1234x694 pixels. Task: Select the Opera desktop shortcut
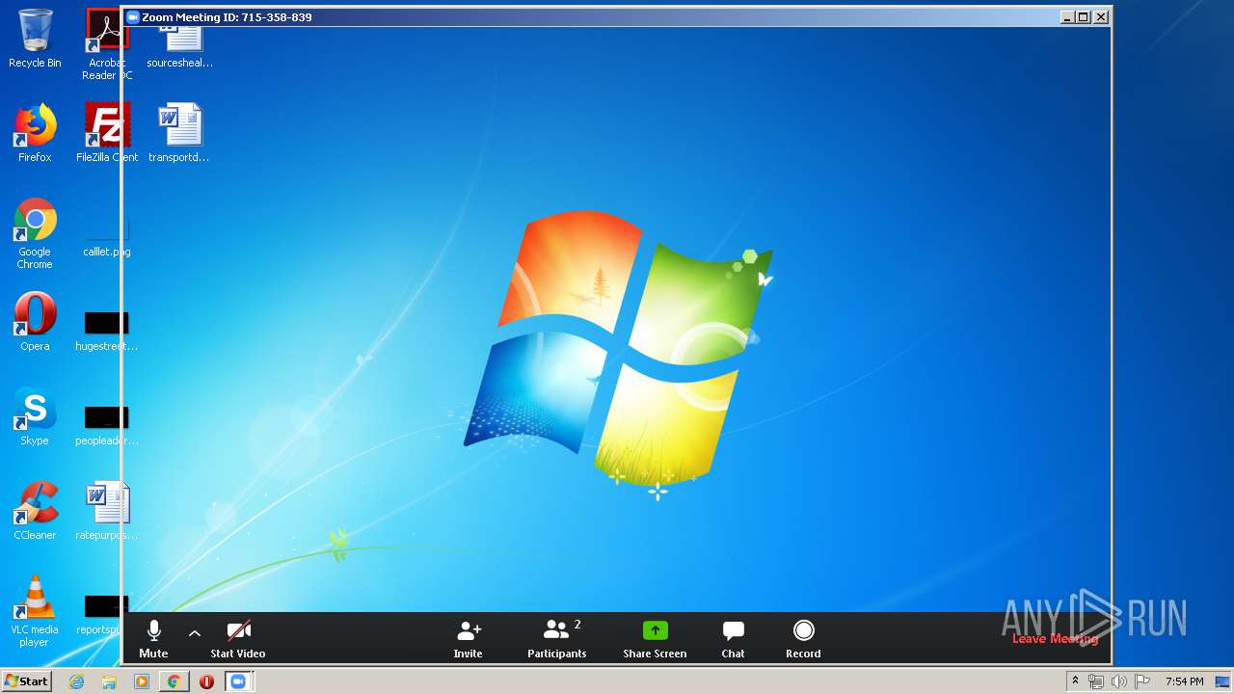pyautogui.click(x=35, y=322)
